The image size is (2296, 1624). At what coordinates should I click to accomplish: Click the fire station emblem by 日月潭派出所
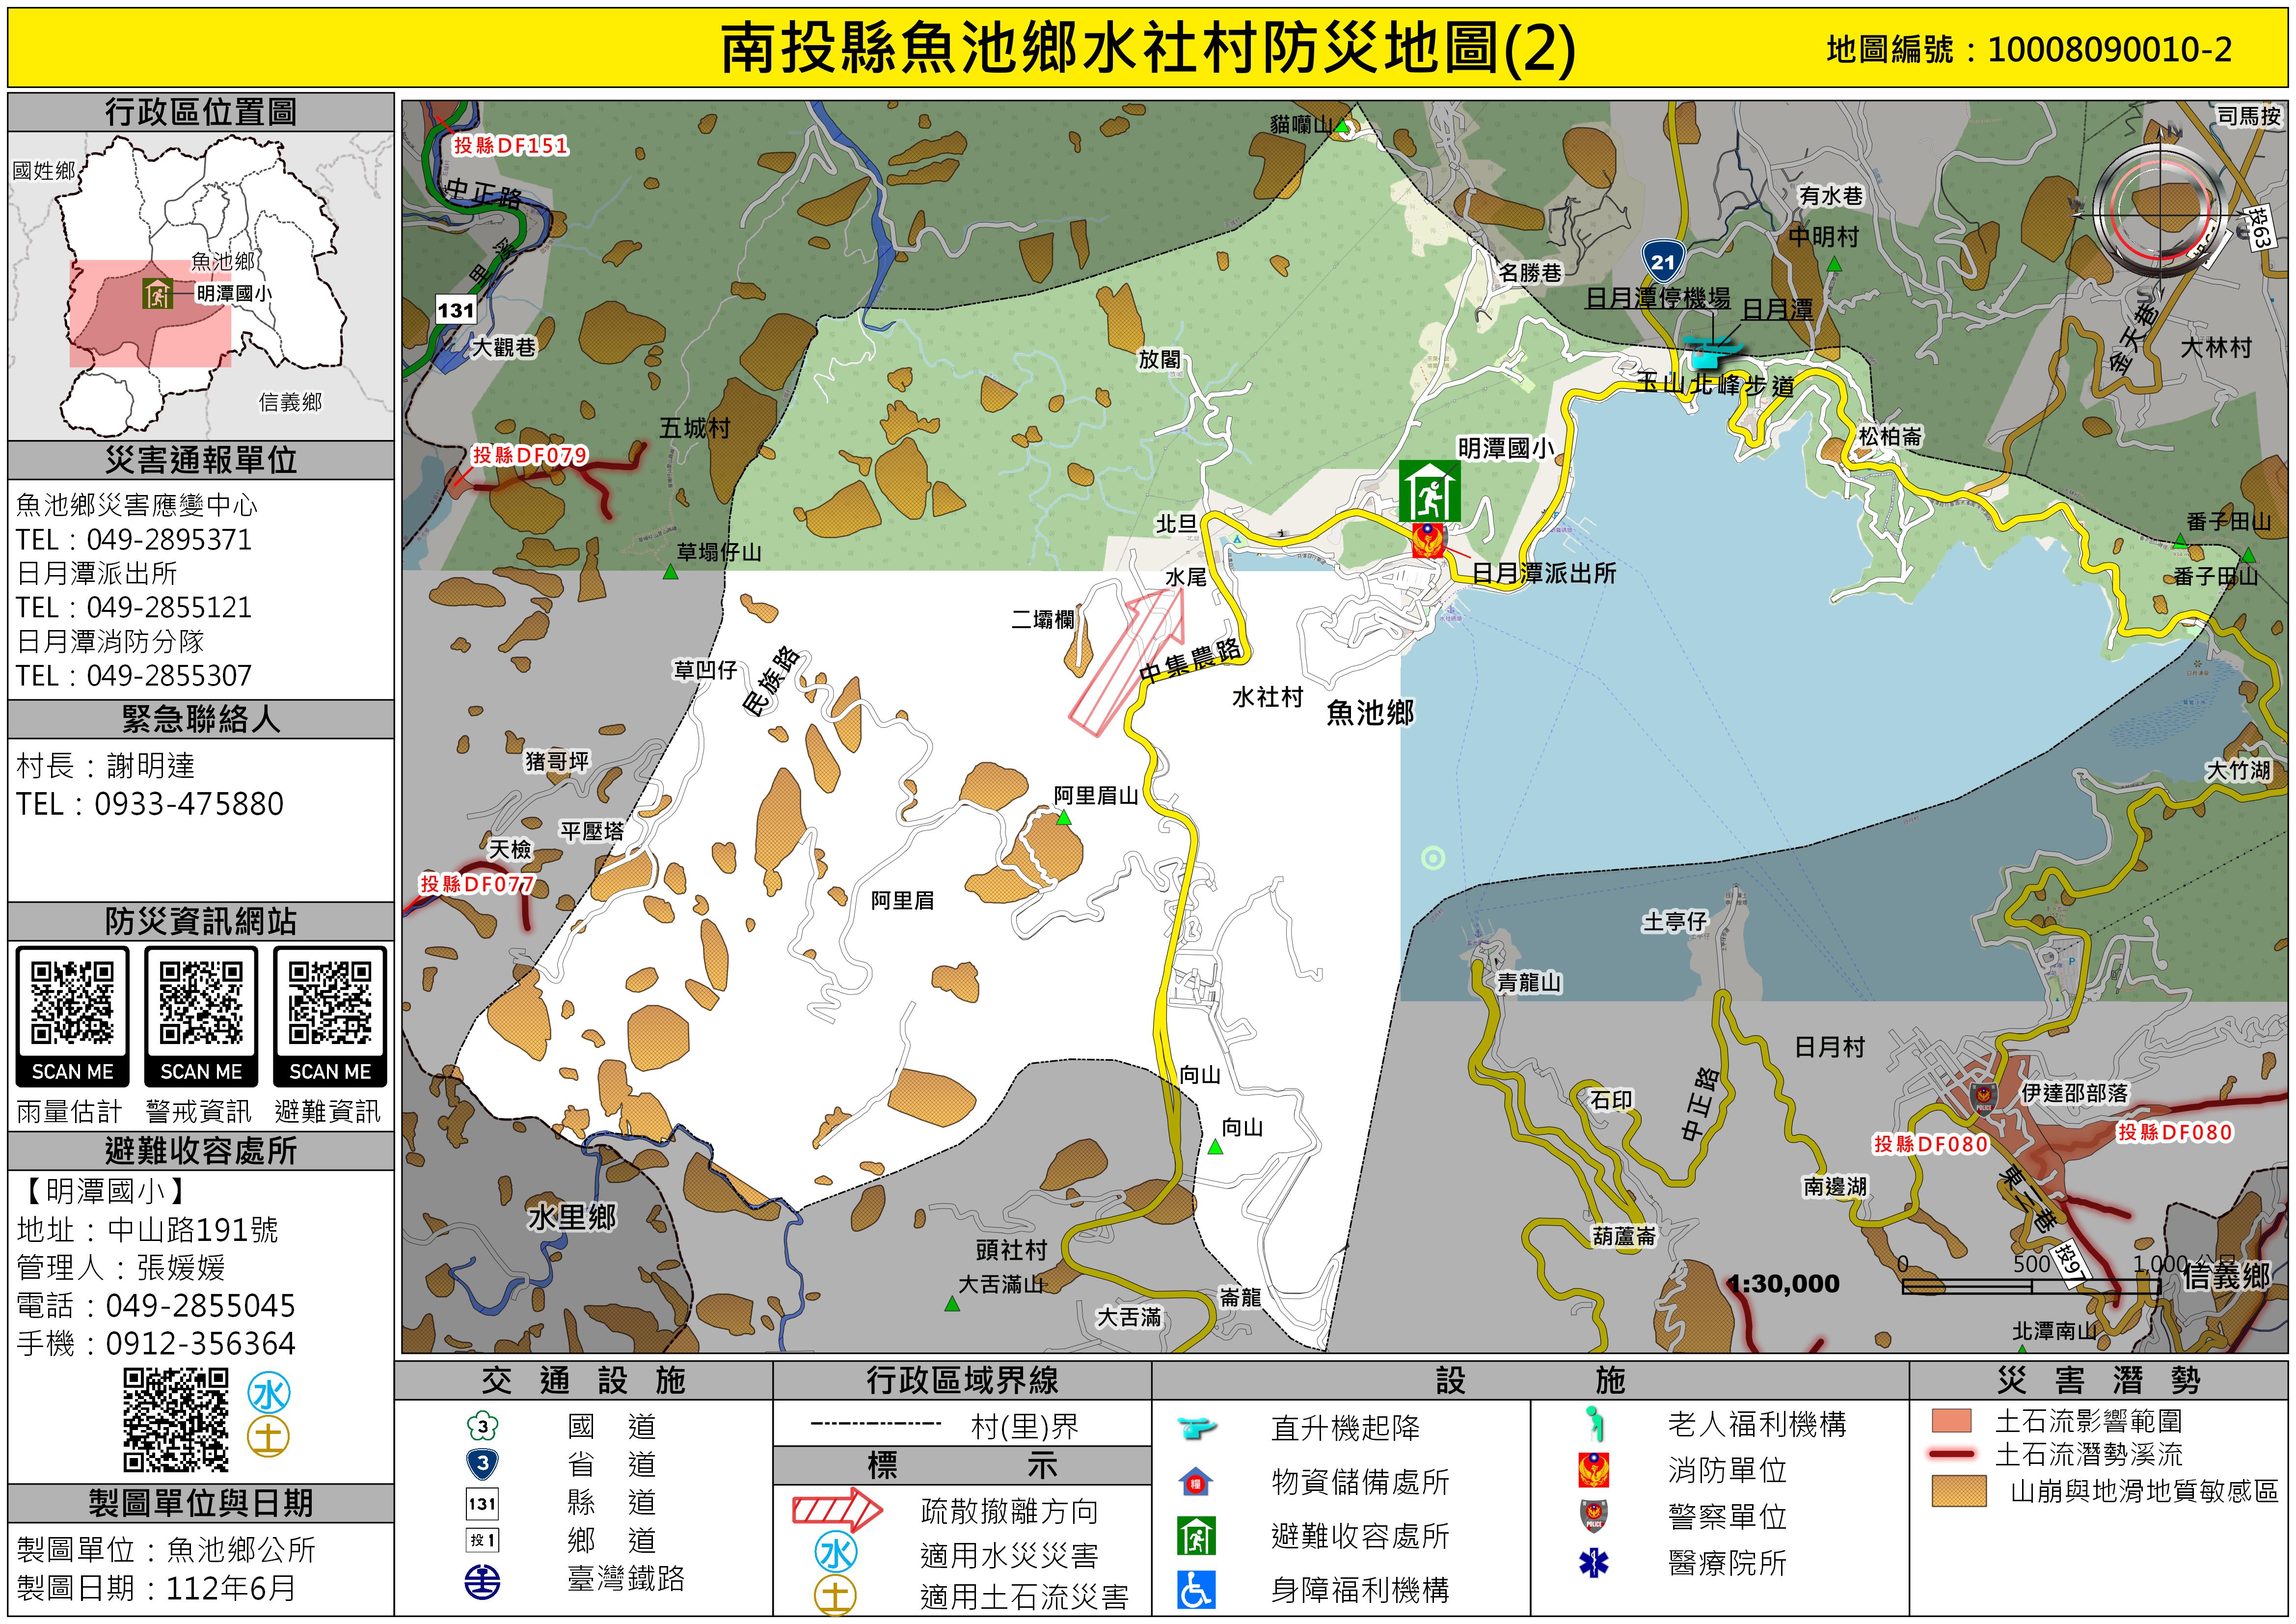pyautogui.click(x=1428, y=541)
